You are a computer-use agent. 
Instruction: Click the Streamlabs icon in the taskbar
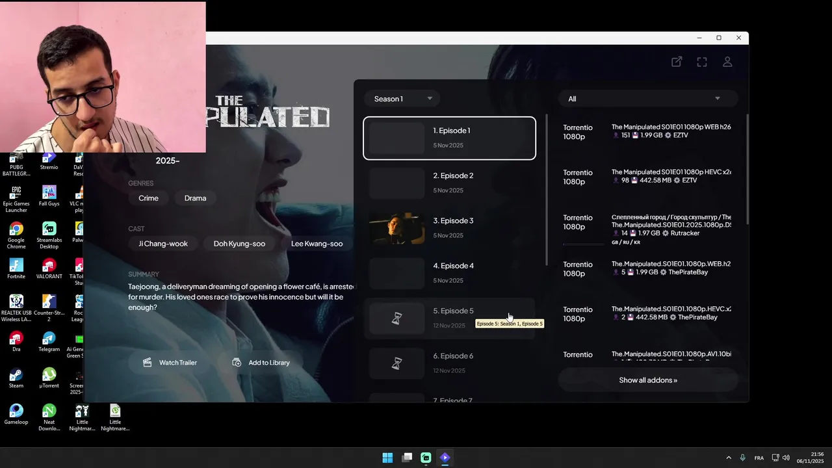[x=426, y=458]
